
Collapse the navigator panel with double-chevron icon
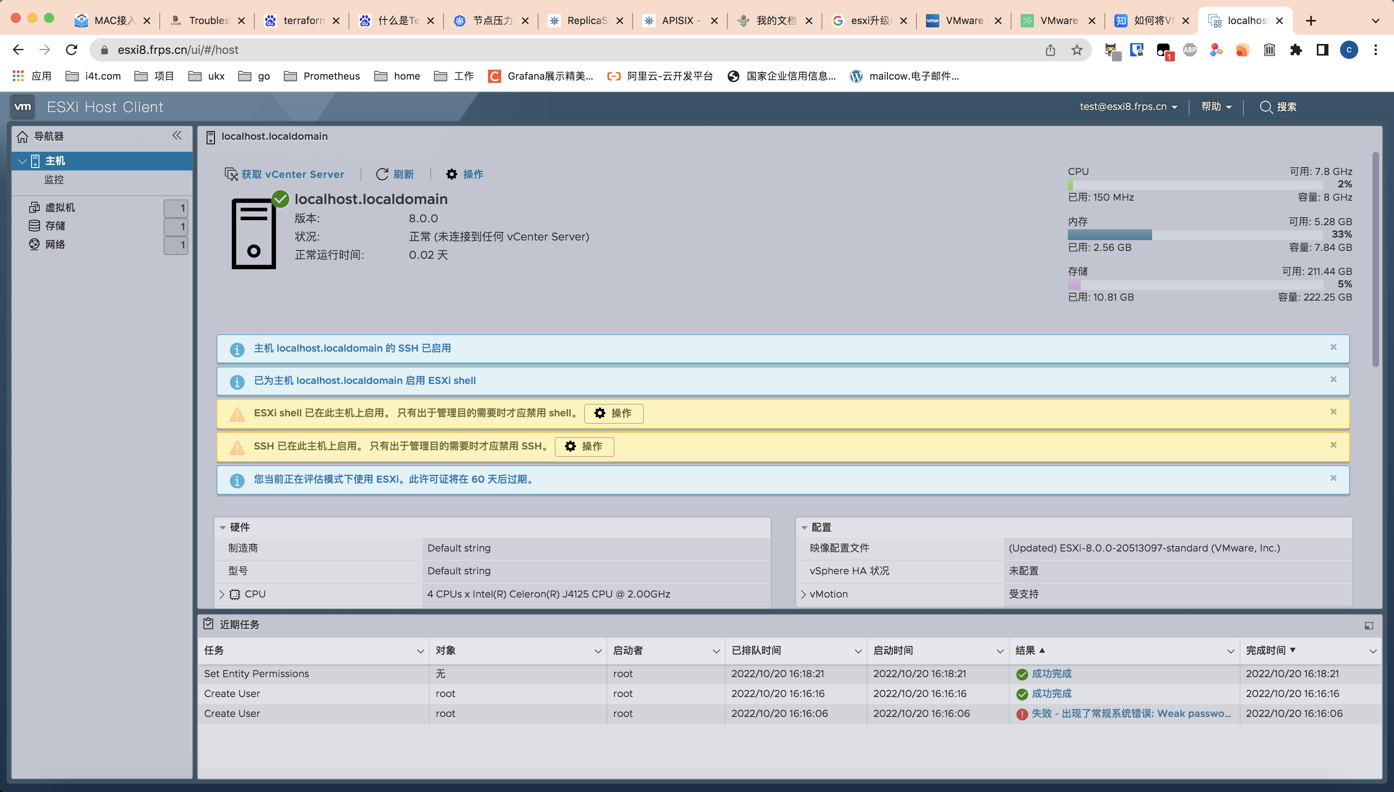pos(177,136)
